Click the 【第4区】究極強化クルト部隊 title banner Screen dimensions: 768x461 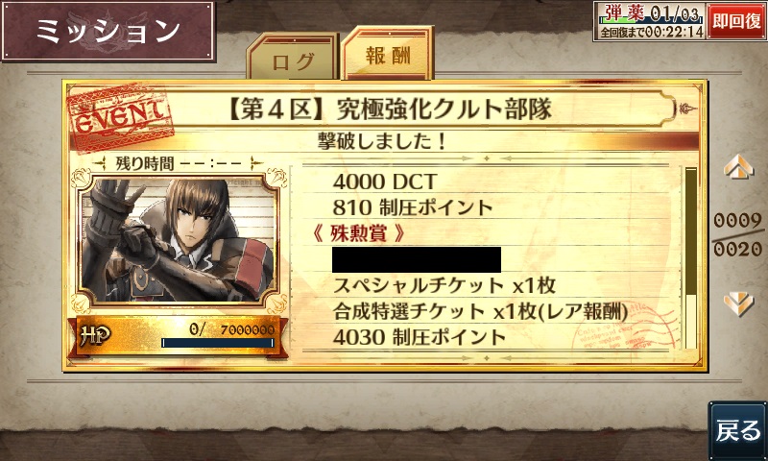pyautogui.click(x=390, y=109)
